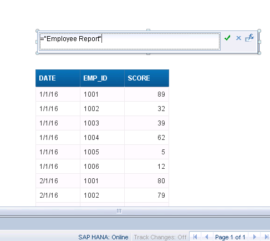Select the SCORE column header
Screen dimensions: 270x241
(147, 78)
